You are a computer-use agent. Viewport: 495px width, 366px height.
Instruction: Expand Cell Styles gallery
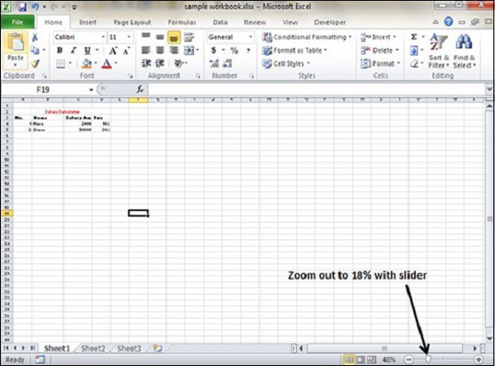tap(286, 63)
